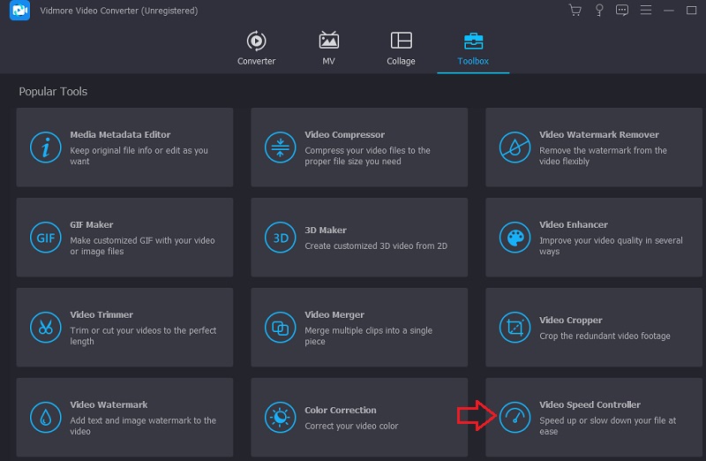Click the register key icon
This screenshot has height=461, width=706.
(599, 11)
